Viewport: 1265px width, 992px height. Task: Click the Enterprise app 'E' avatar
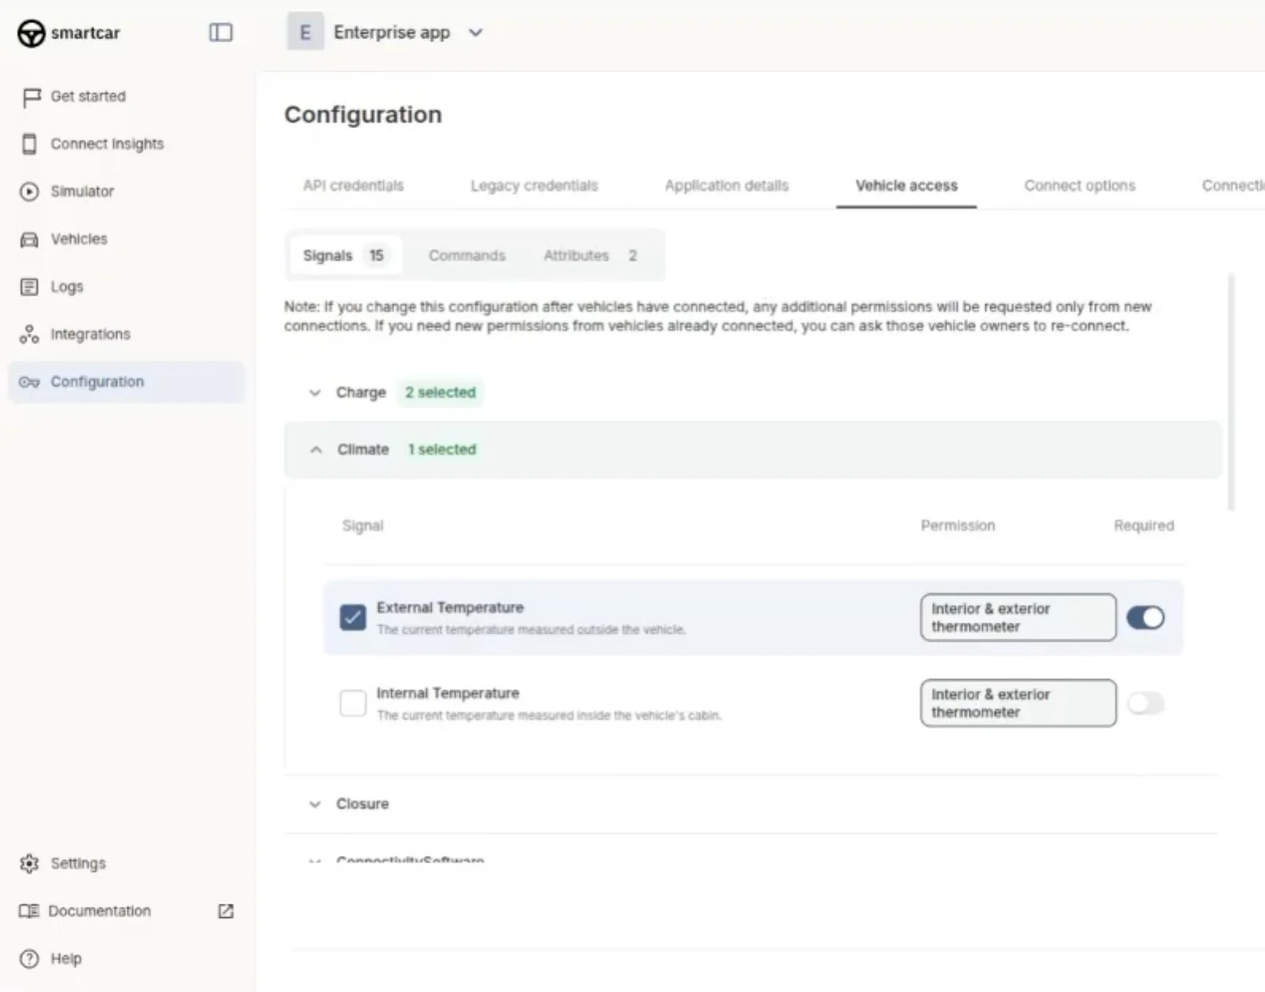click(x=305, y=33)
